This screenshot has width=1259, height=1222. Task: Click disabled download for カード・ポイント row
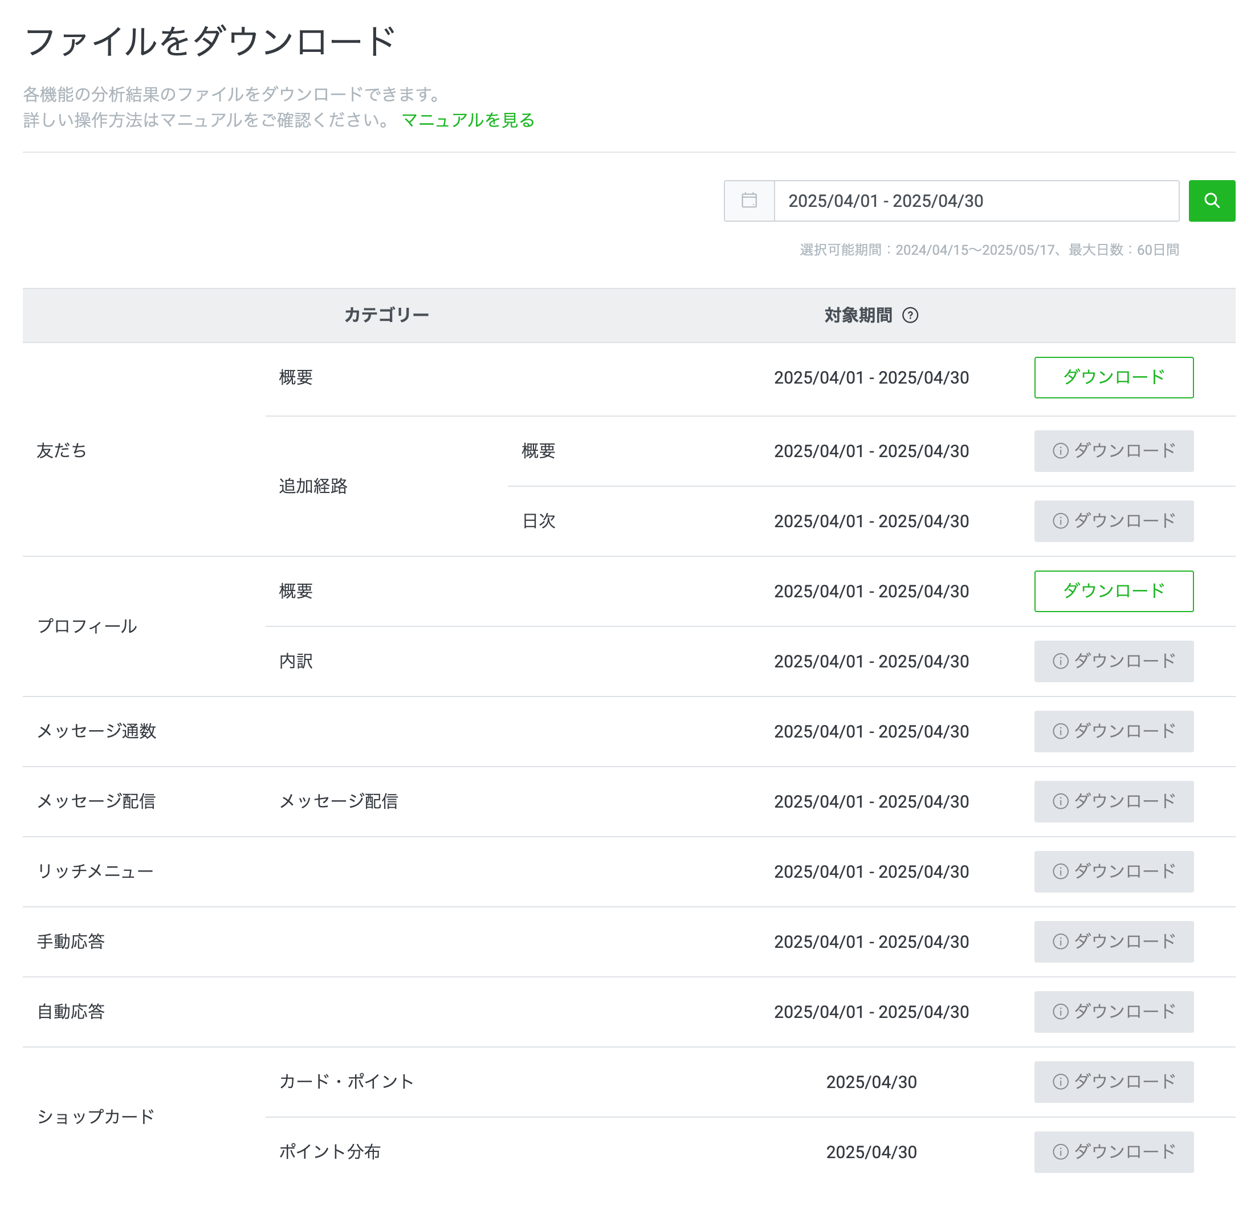coord(1113,1081)
